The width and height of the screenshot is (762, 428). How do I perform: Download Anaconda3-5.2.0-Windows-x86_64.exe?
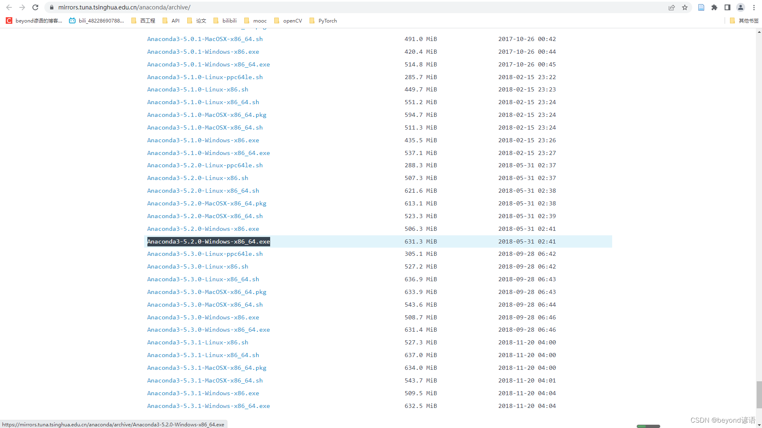click(x=209, y=241)
